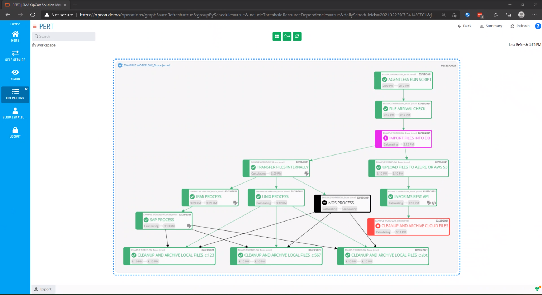Image resolution: width=542 pixels, height=295 pixels.
Task: Click the Refresh link
Action: point(520,26)
